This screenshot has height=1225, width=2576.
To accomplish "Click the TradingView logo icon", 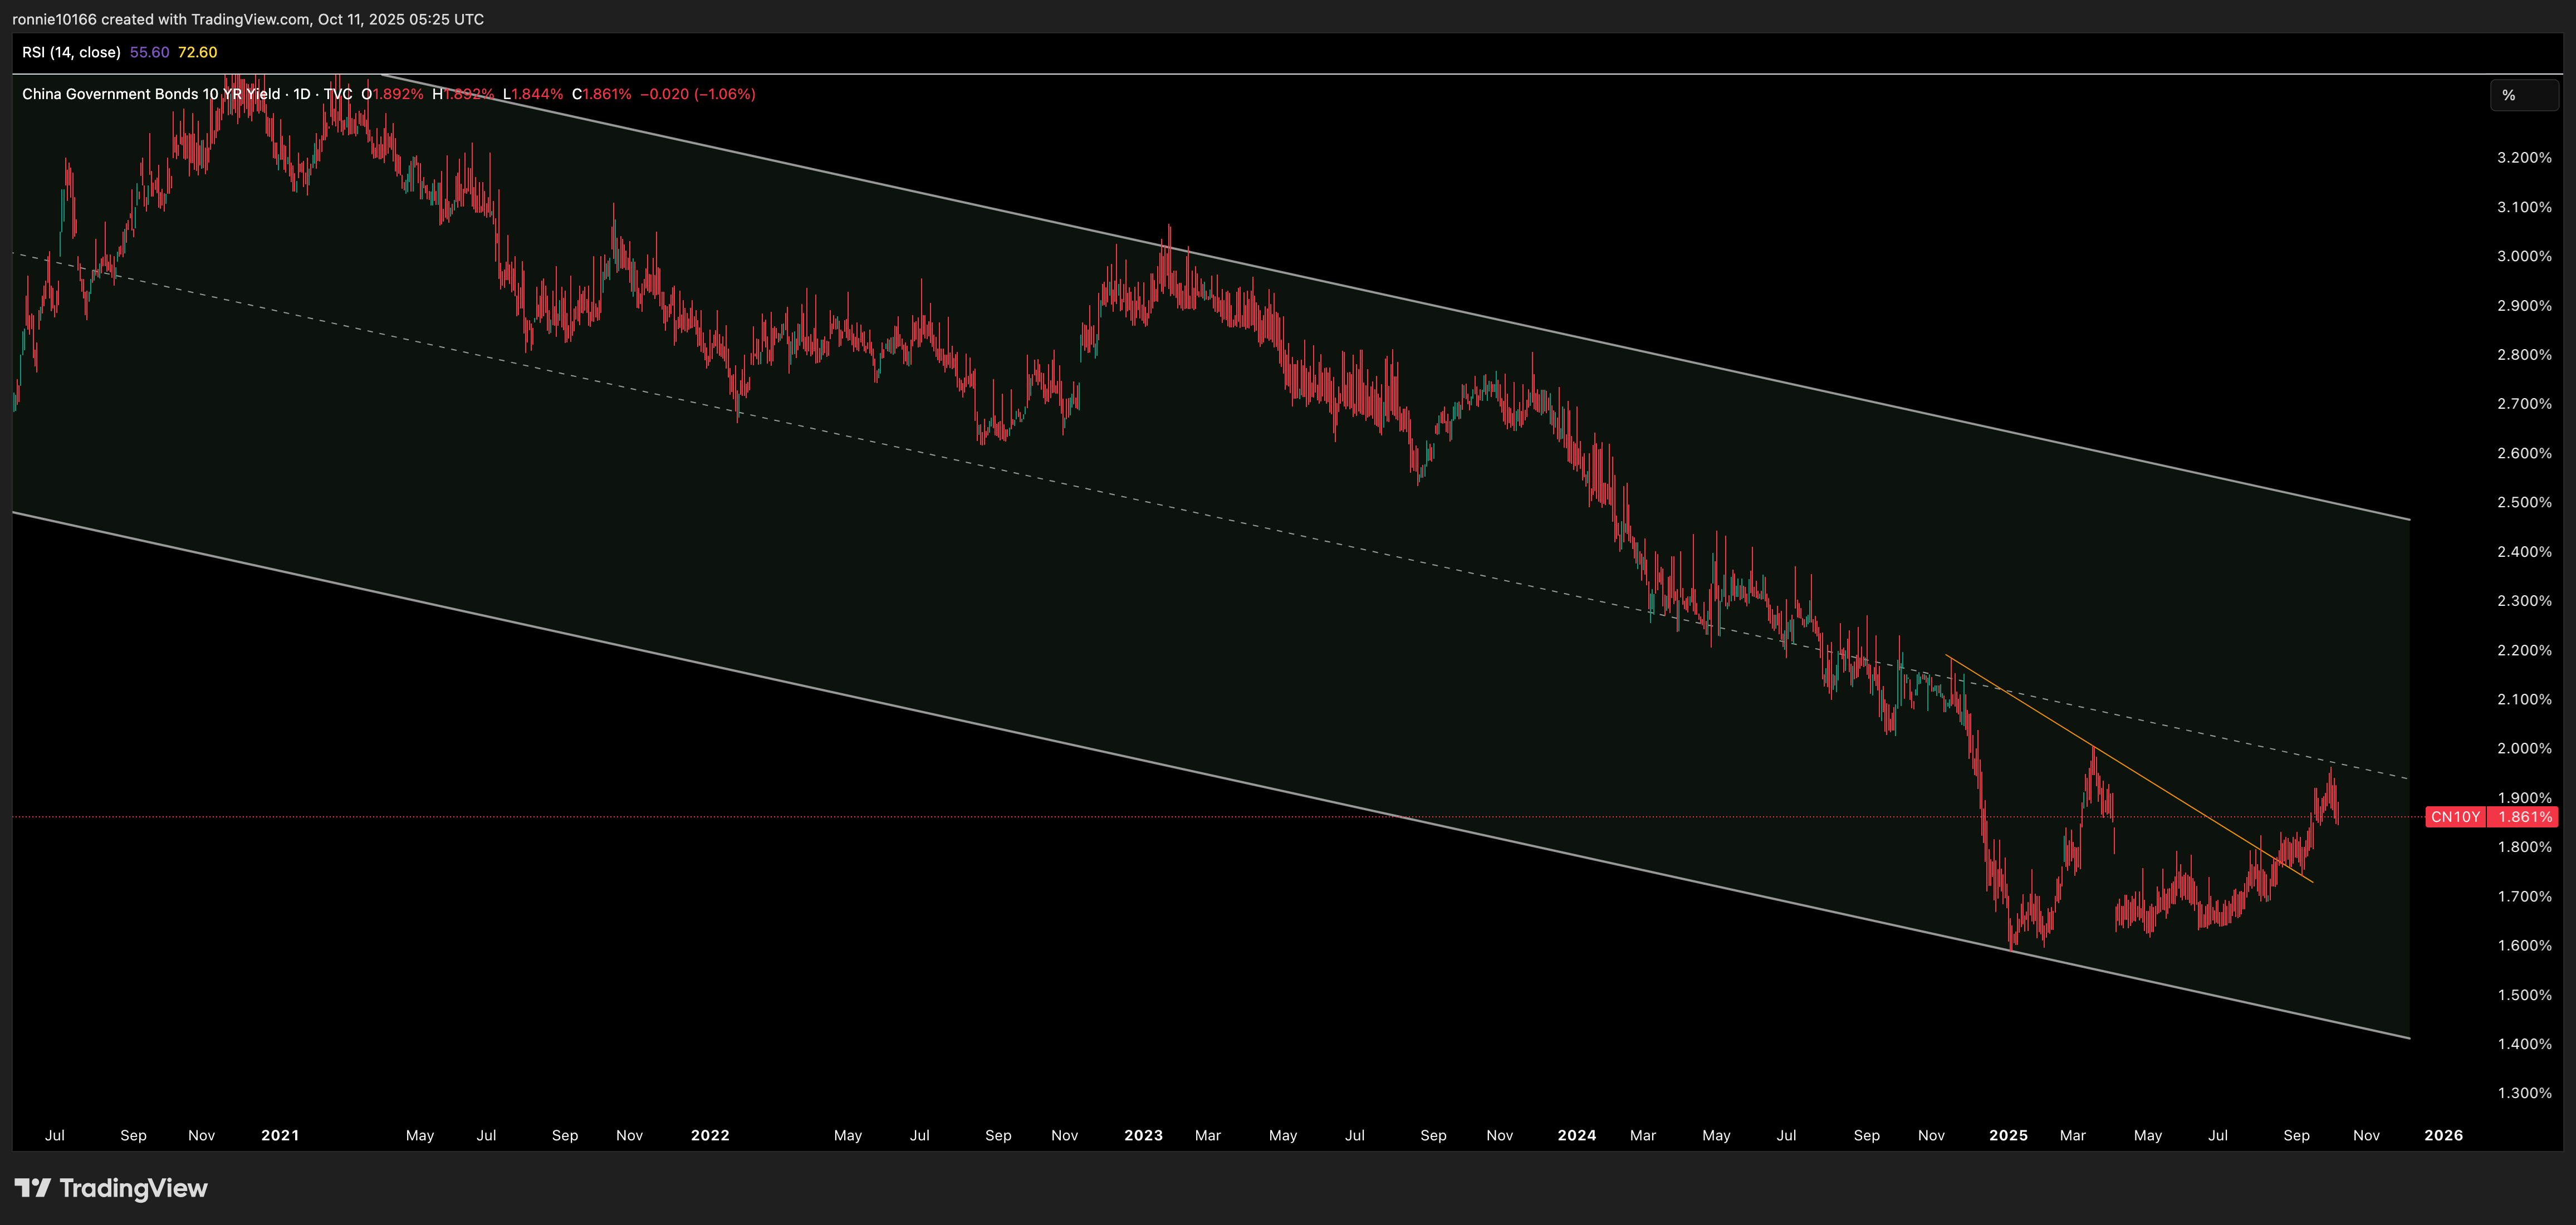I will click(x=32, y=1188).
